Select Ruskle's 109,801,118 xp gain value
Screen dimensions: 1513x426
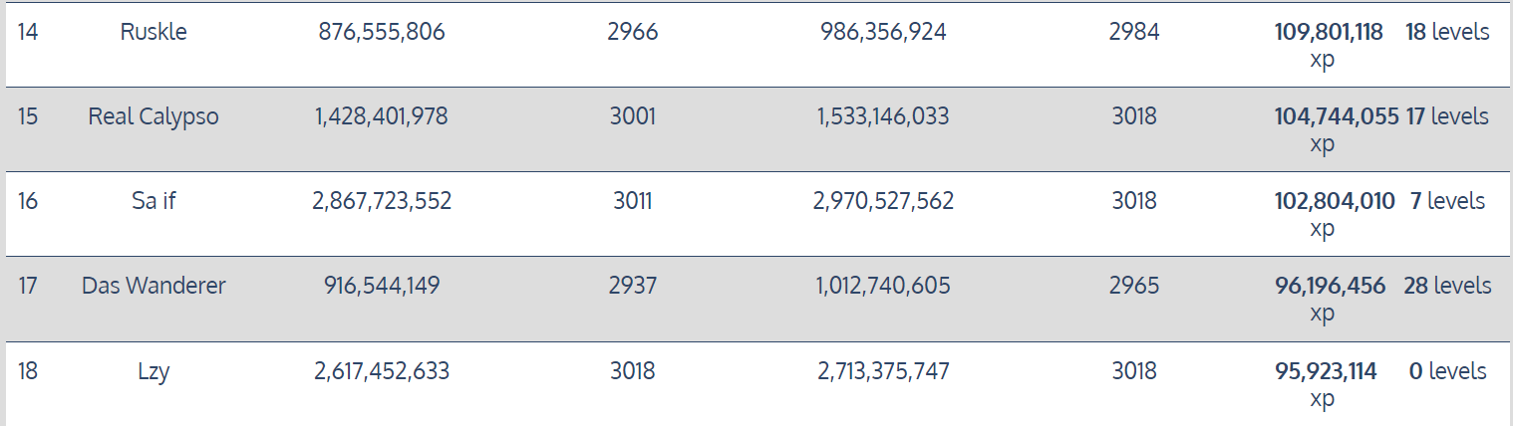[1329, 32]
